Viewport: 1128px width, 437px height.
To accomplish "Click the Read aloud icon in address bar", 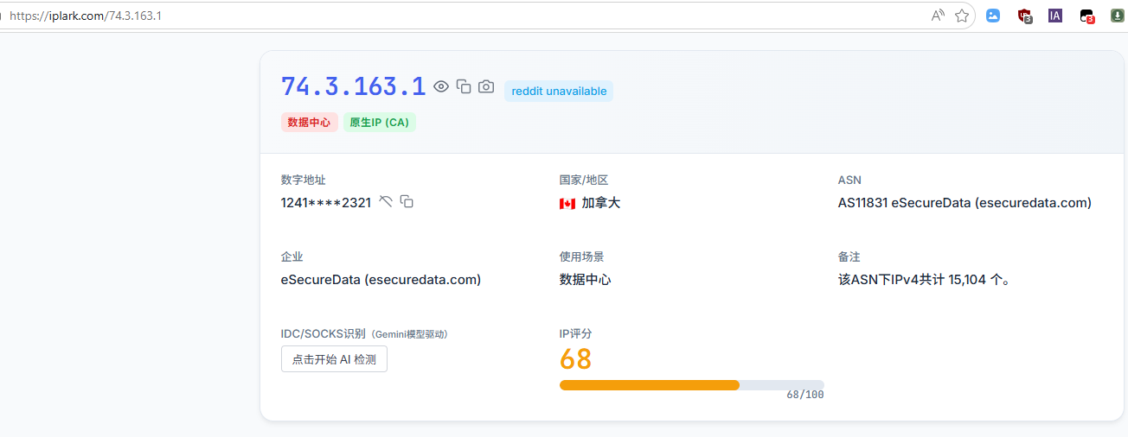I will tap(938, 16).
